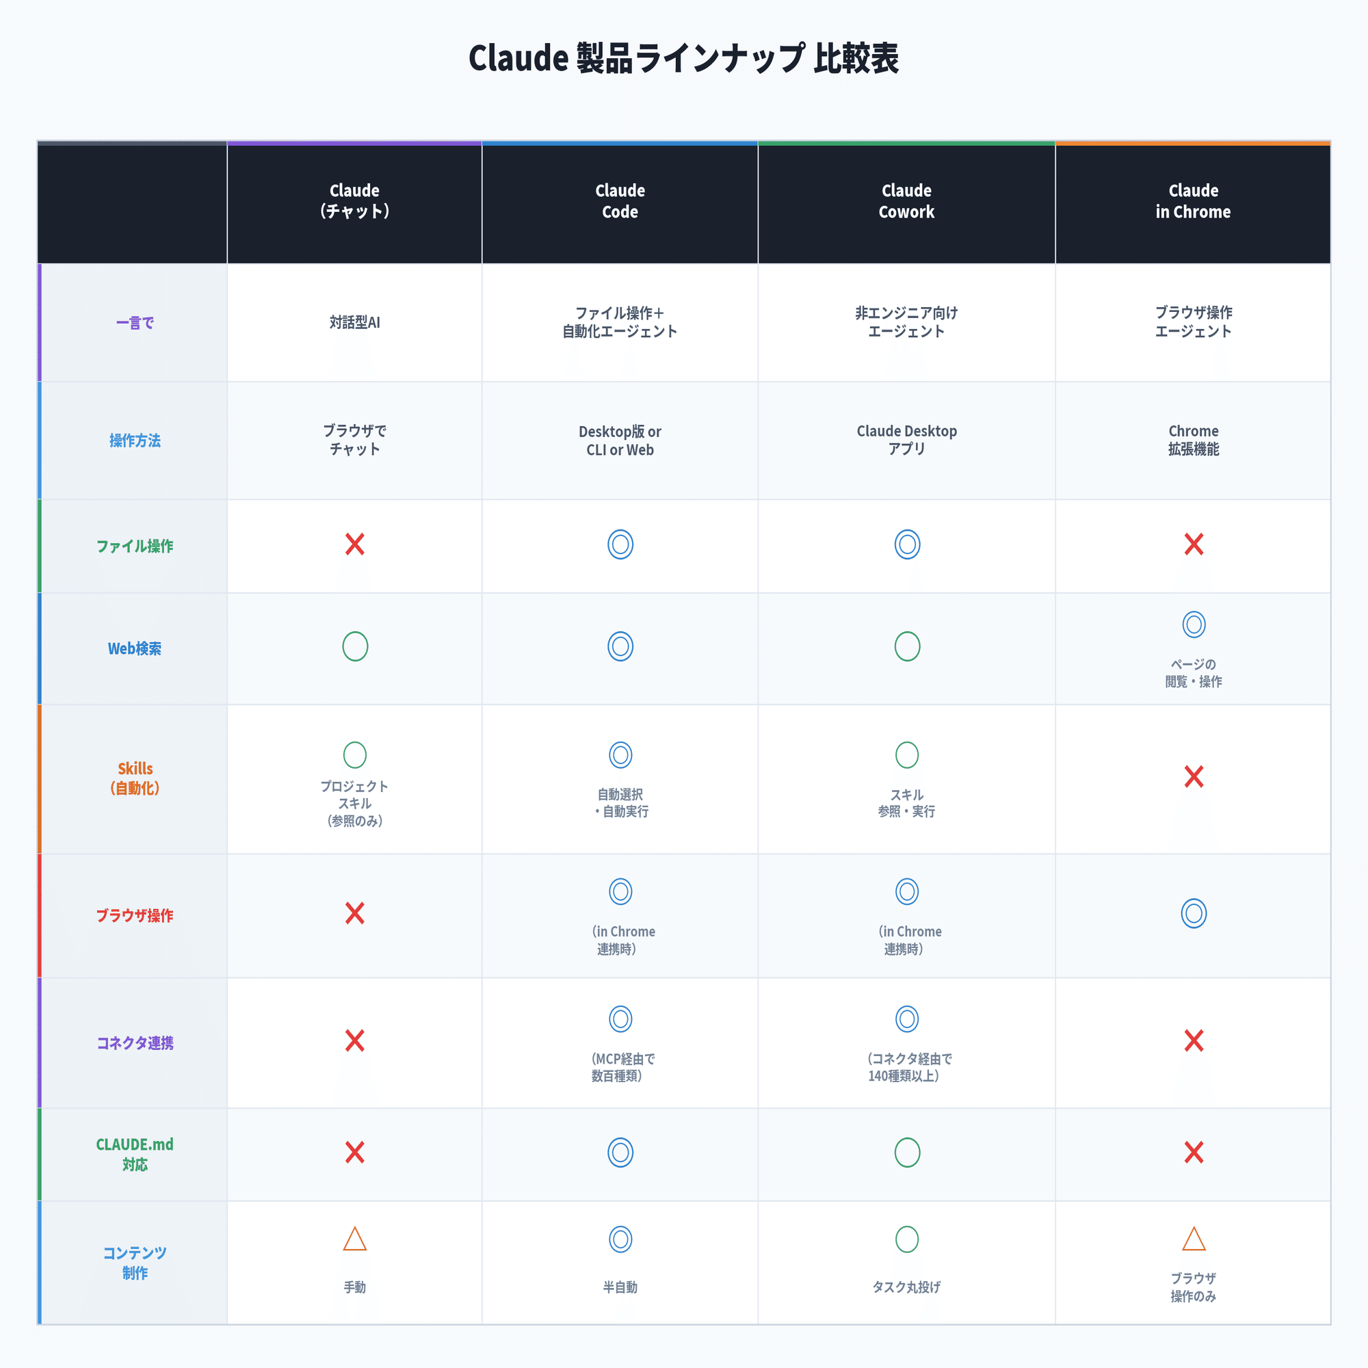Image resolution: width=1368 pixels, height=1368 pixels.
Task: Click the Desktop版 or CLI or Web cell
Action: tap(620, 440)
